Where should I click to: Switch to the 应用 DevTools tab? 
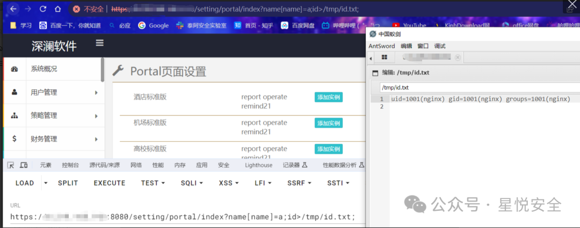tap(201, 165)
